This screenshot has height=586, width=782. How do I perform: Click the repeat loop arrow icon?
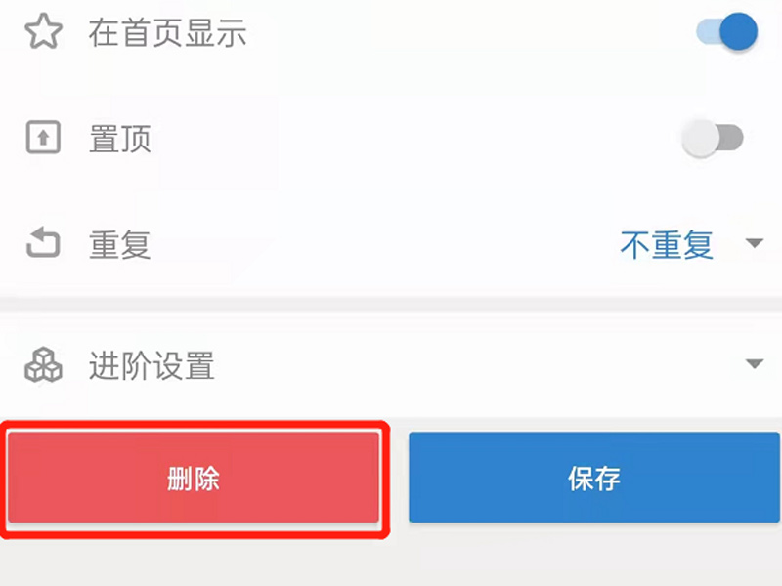tap(43, 244)
